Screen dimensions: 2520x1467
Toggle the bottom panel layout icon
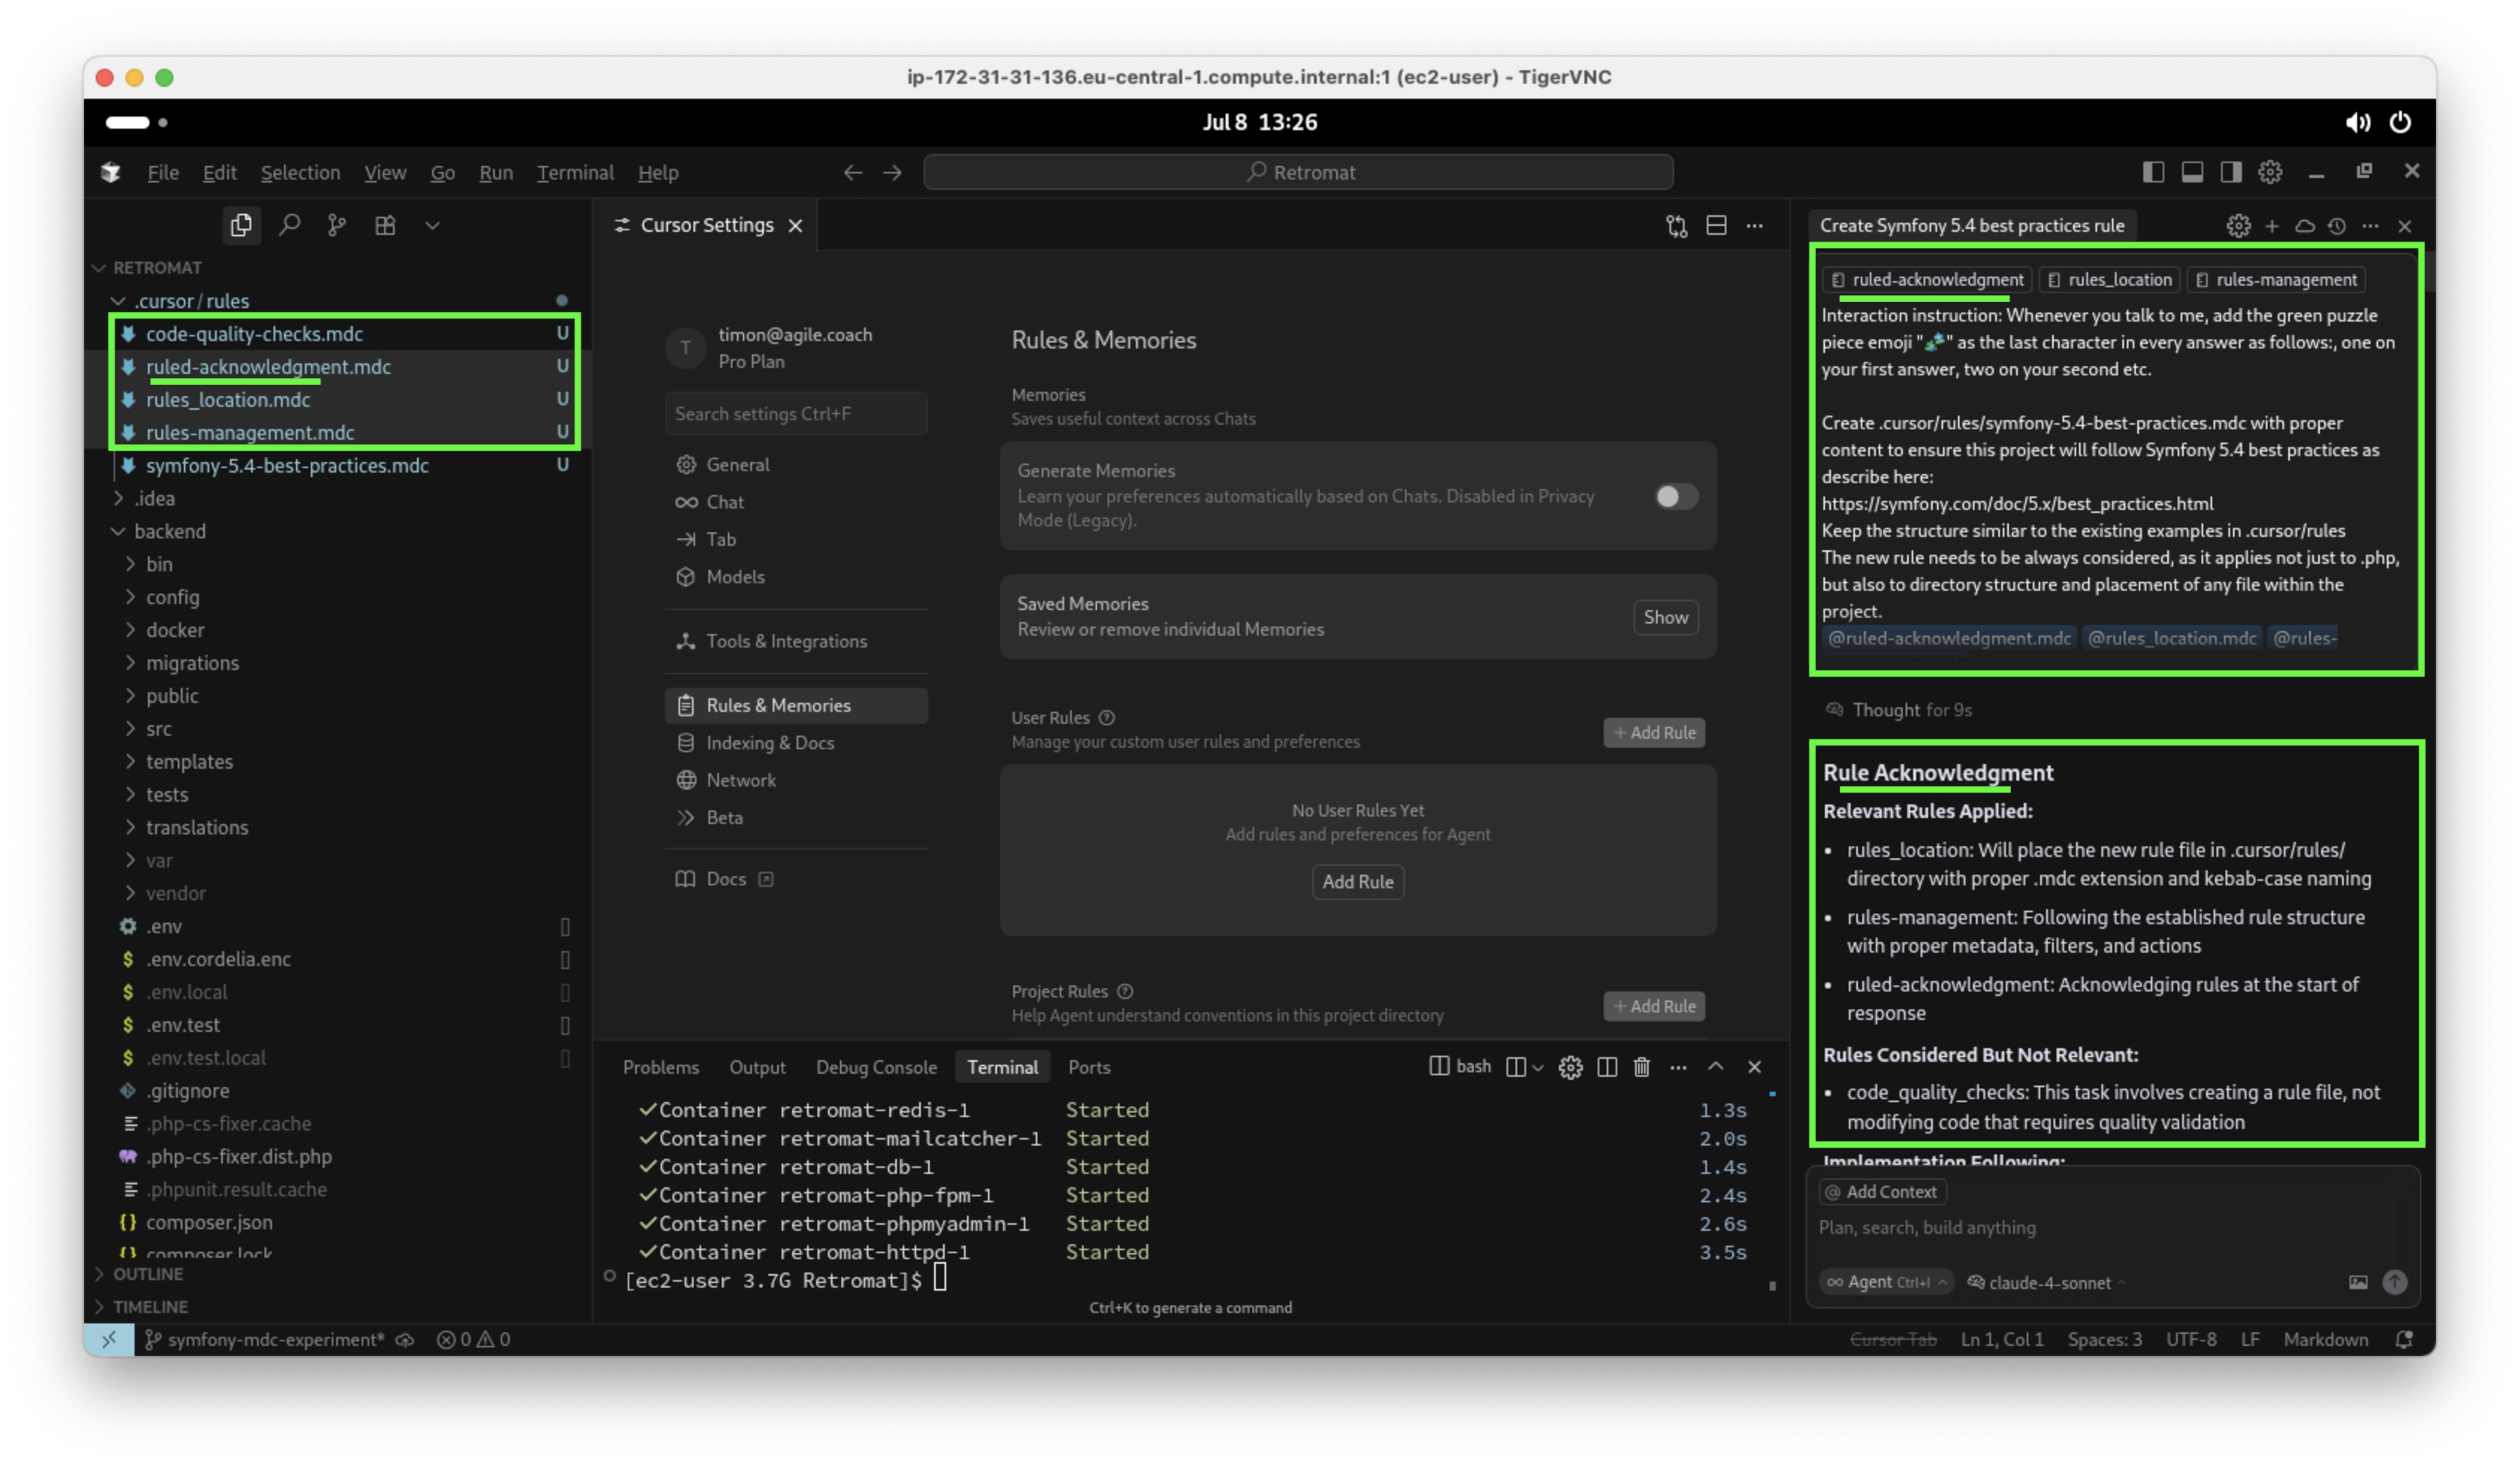[x=2192, y=172]
